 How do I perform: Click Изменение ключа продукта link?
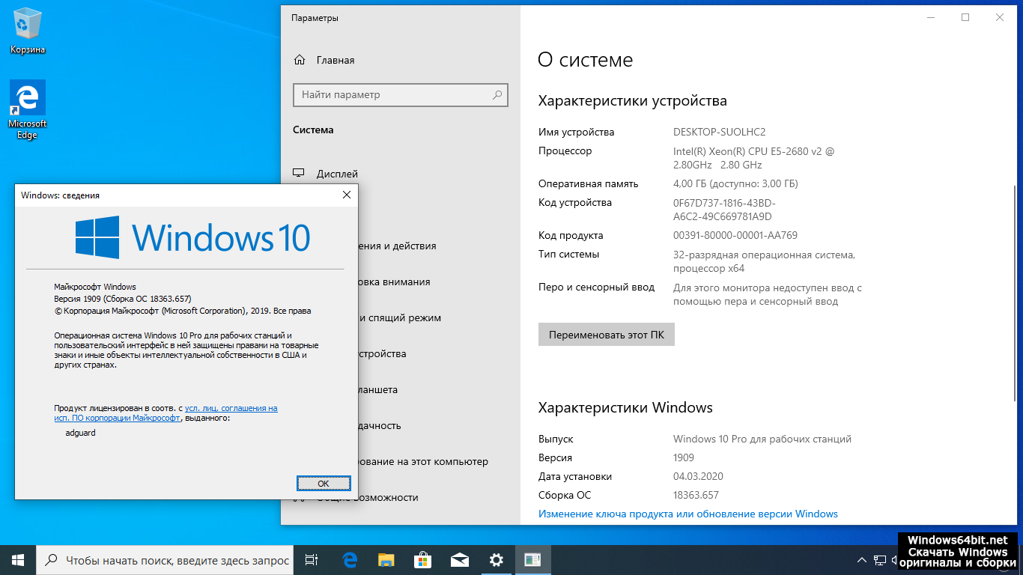pyautogui.click(x=687, y=514)
